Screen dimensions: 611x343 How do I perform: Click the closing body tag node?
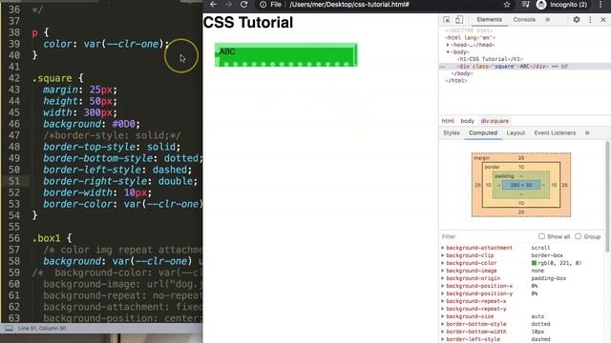click(462, 73)
